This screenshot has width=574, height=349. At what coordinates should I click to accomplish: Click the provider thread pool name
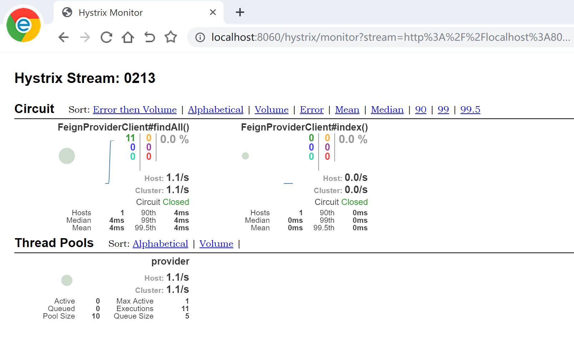pos(170,261)
